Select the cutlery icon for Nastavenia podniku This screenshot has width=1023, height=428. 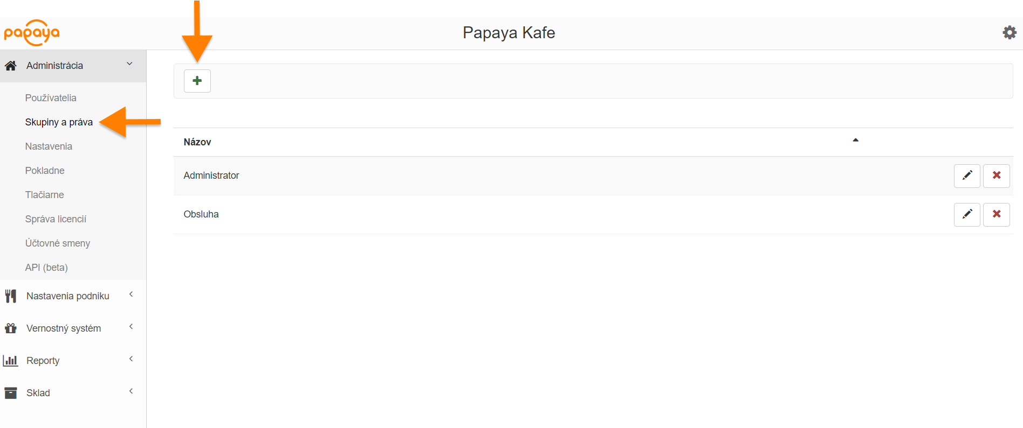[10, 295]
